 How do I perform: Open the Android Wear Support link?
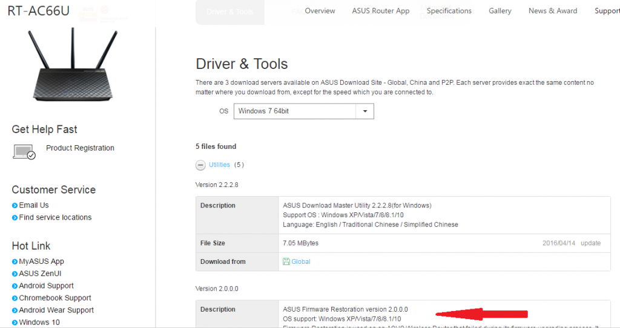[x=56, y=310]
